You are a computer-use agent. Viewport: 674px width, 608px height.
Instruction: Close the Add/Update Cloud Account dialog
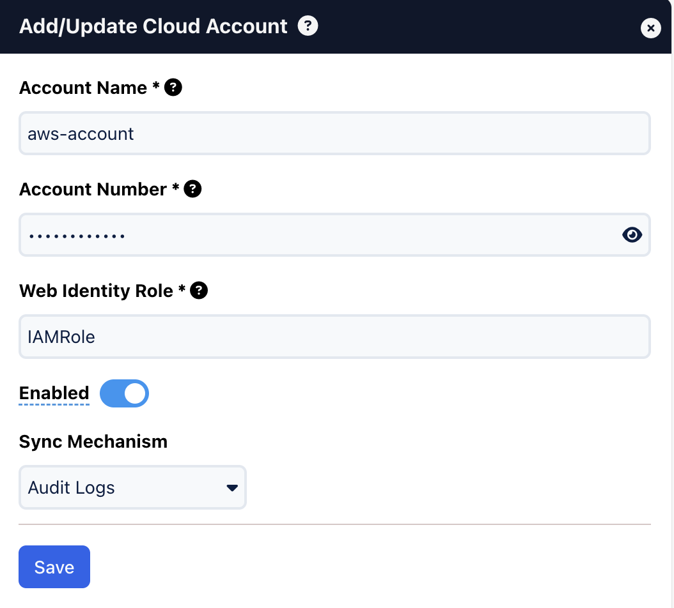pyautogui.click(x=650, y=28)
